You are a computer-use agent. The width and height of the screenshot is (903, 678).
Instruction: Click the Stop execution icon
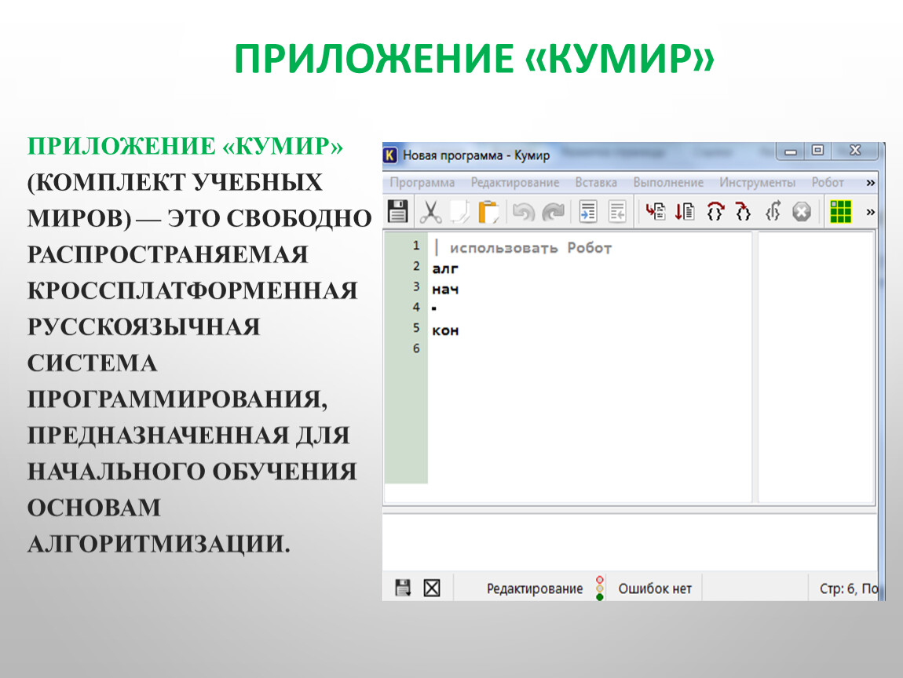tap(801, 212)
